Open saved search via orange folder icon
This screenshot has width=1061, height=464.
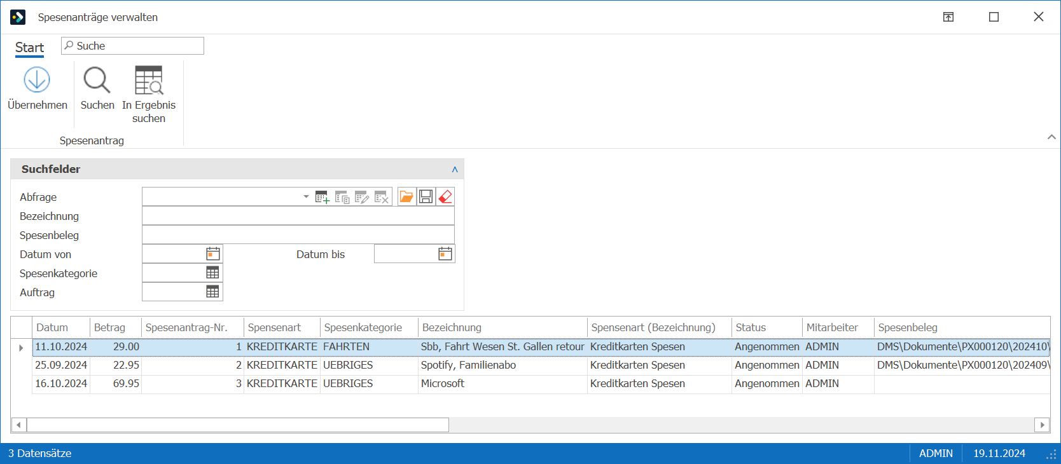pos(406,196)
